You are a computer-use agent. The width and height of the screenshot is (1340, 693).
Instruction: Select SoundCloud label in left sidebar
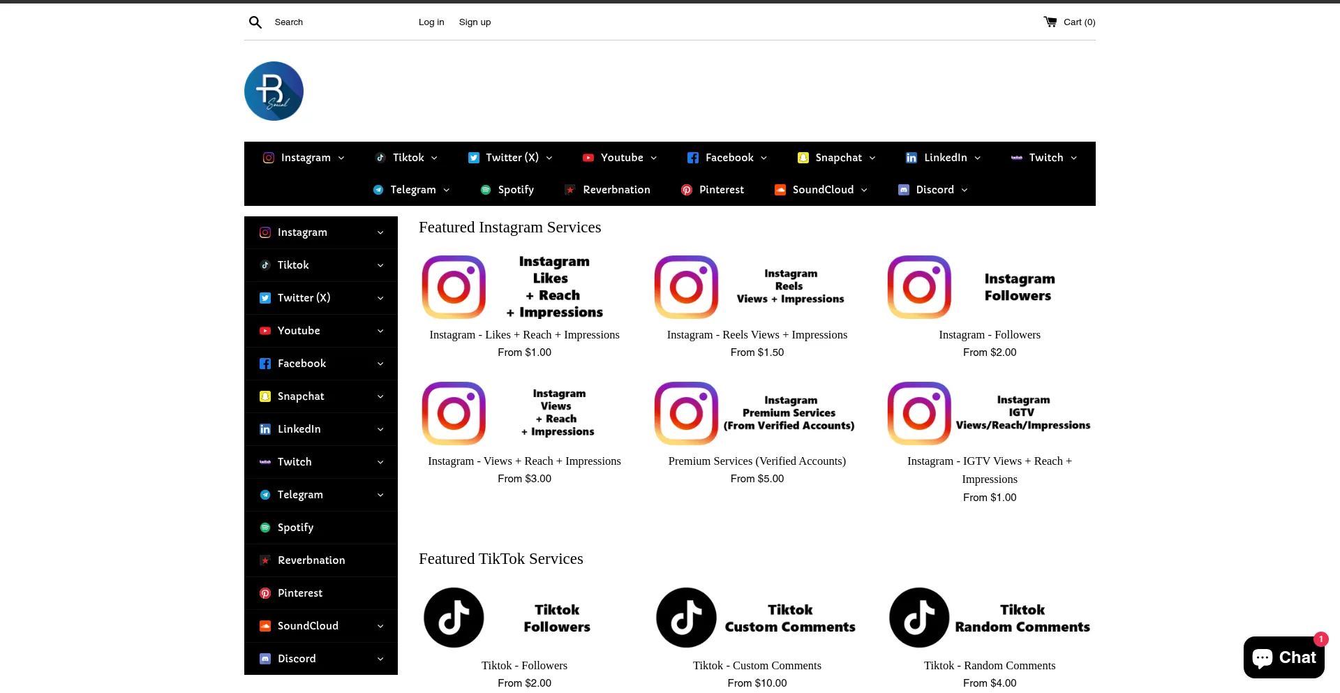click(x=308, y=626)
